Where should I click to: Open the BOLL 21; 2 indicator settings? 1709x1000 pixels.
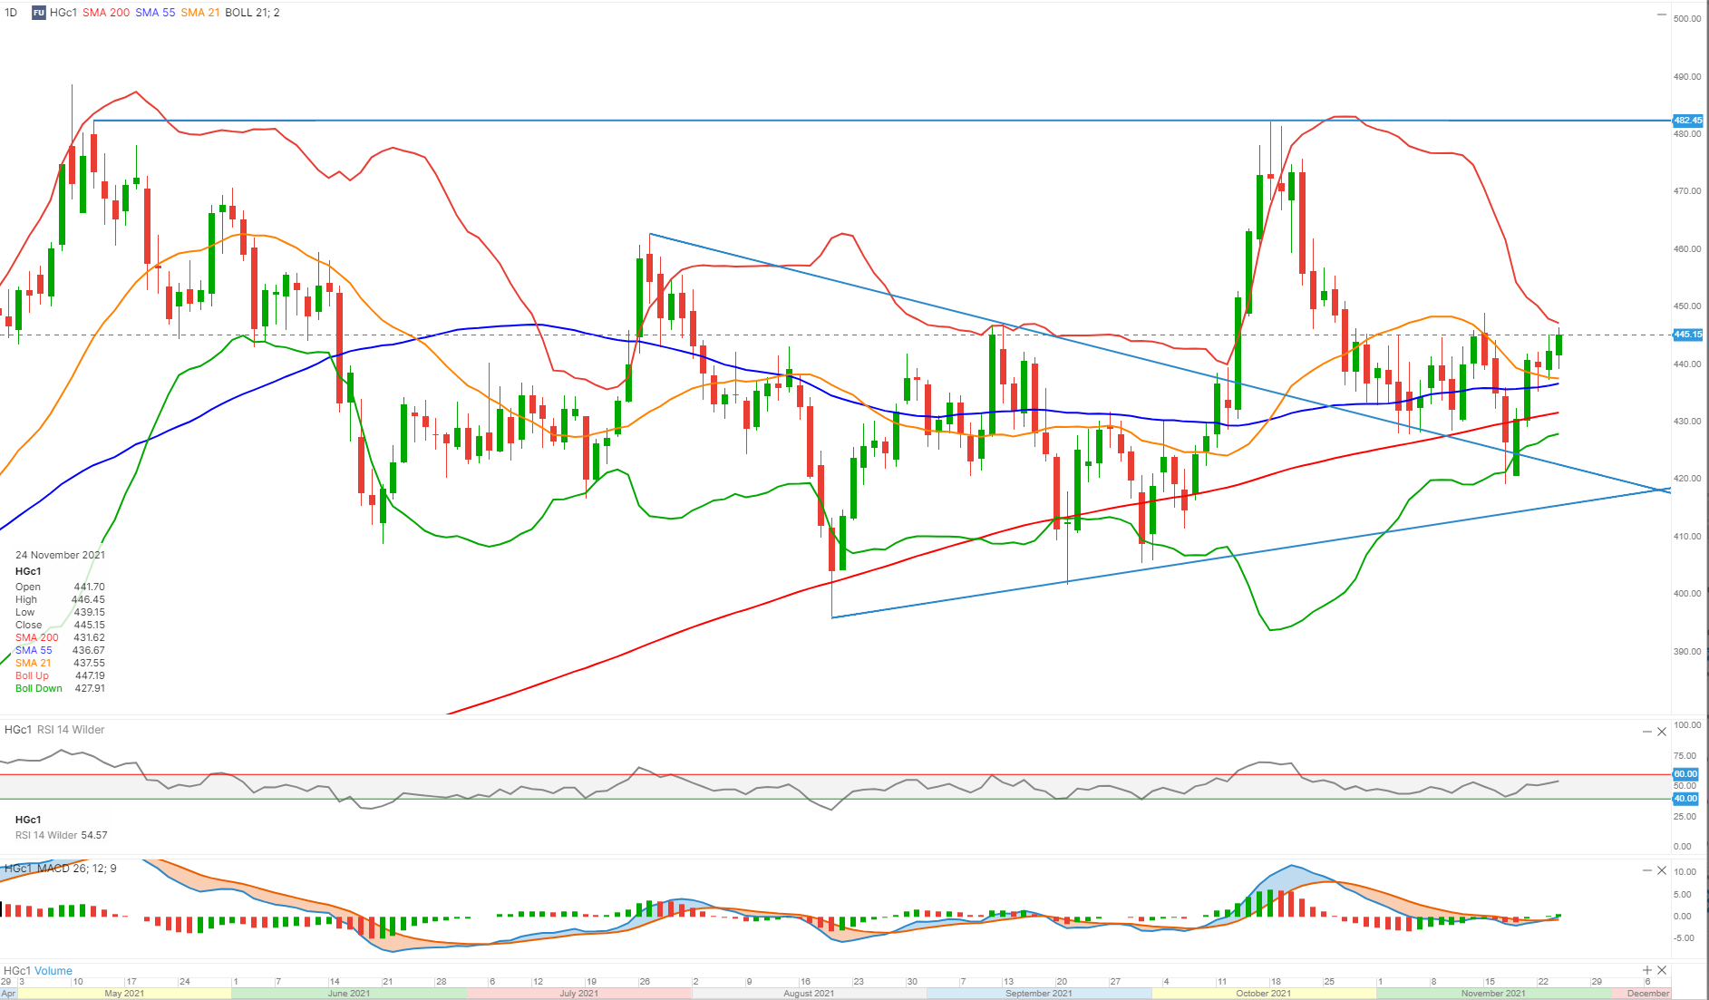[x=252, y=13]
